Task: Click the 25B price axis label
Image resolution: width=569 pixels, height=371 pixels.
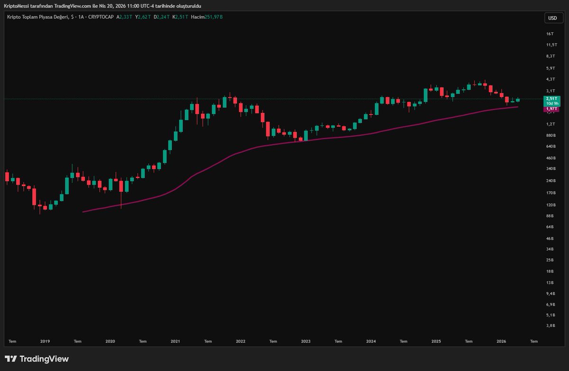Action: click(x=550, y=260)
